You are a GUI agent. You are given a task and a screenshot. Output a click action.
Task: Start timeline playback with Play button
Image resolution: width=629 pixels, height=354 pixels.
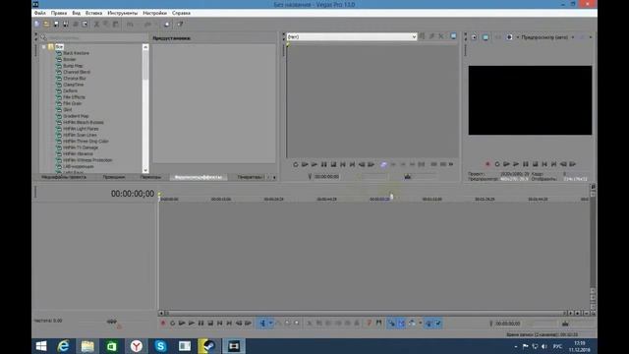[192, 324]
